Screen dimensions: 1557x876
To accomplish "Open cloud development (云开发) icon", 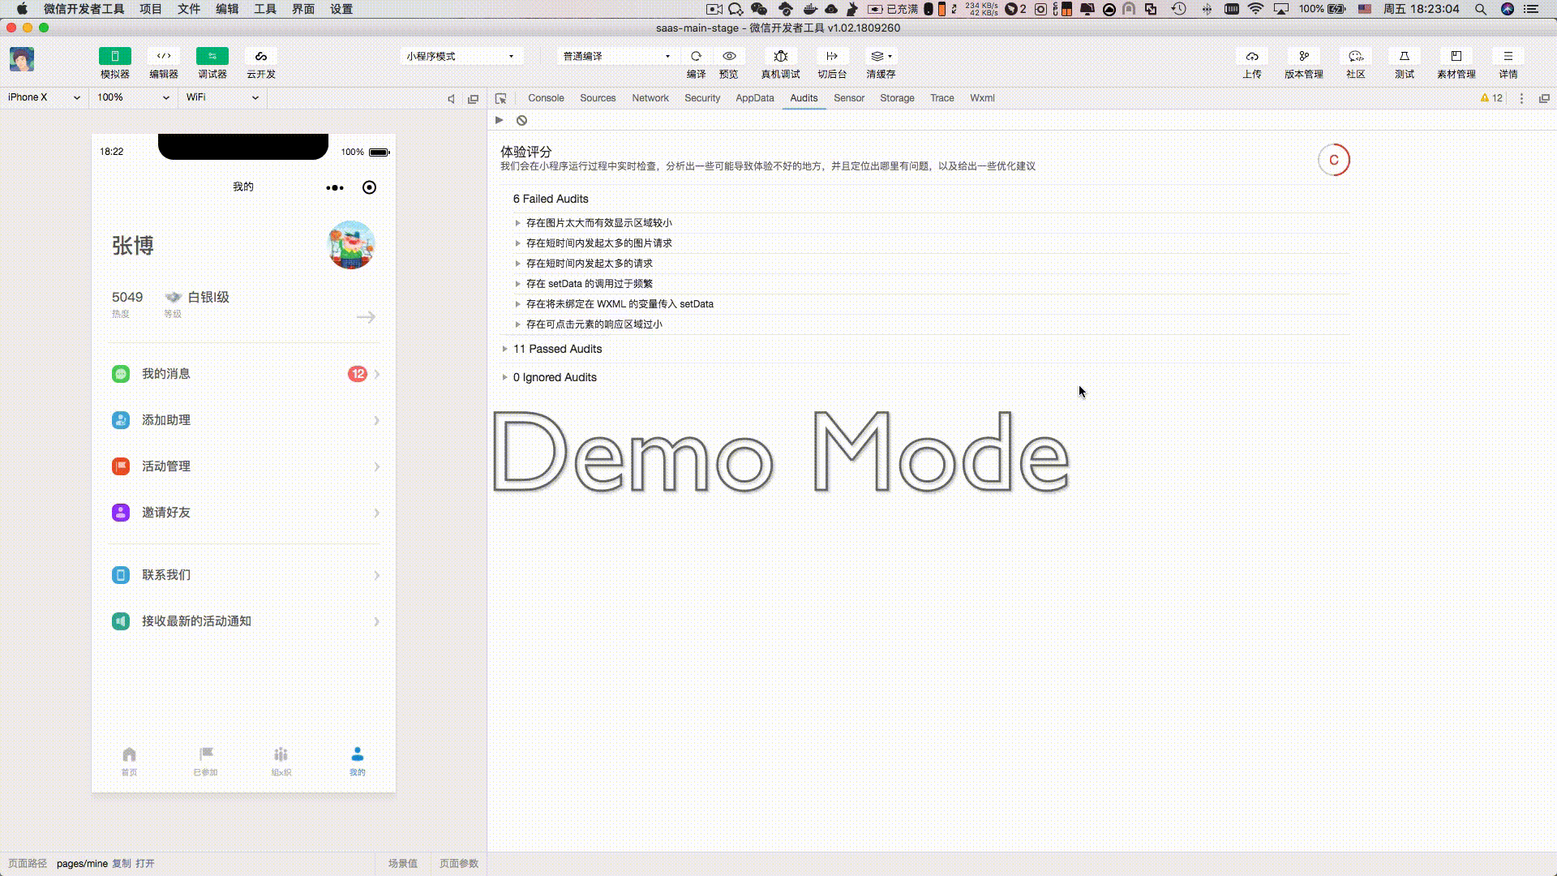I will (260, 56).
